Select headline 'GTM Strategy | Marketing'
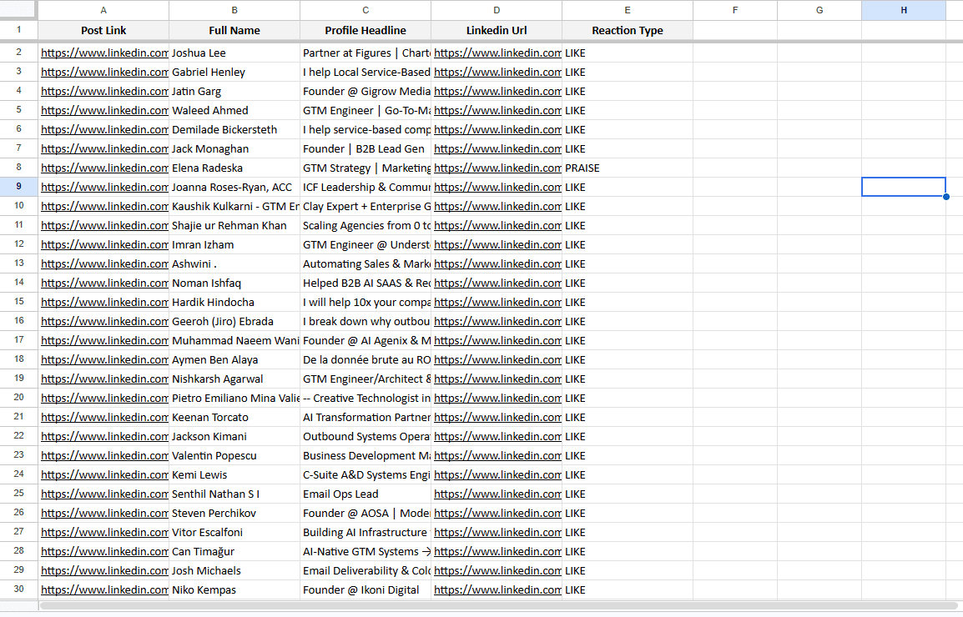Viewport: 963px width, 617px height. click(366, 168)
